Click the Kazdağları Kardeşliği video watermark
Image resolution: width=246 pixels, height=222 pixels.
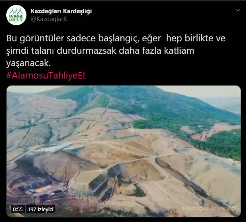(x=210, y=208)
